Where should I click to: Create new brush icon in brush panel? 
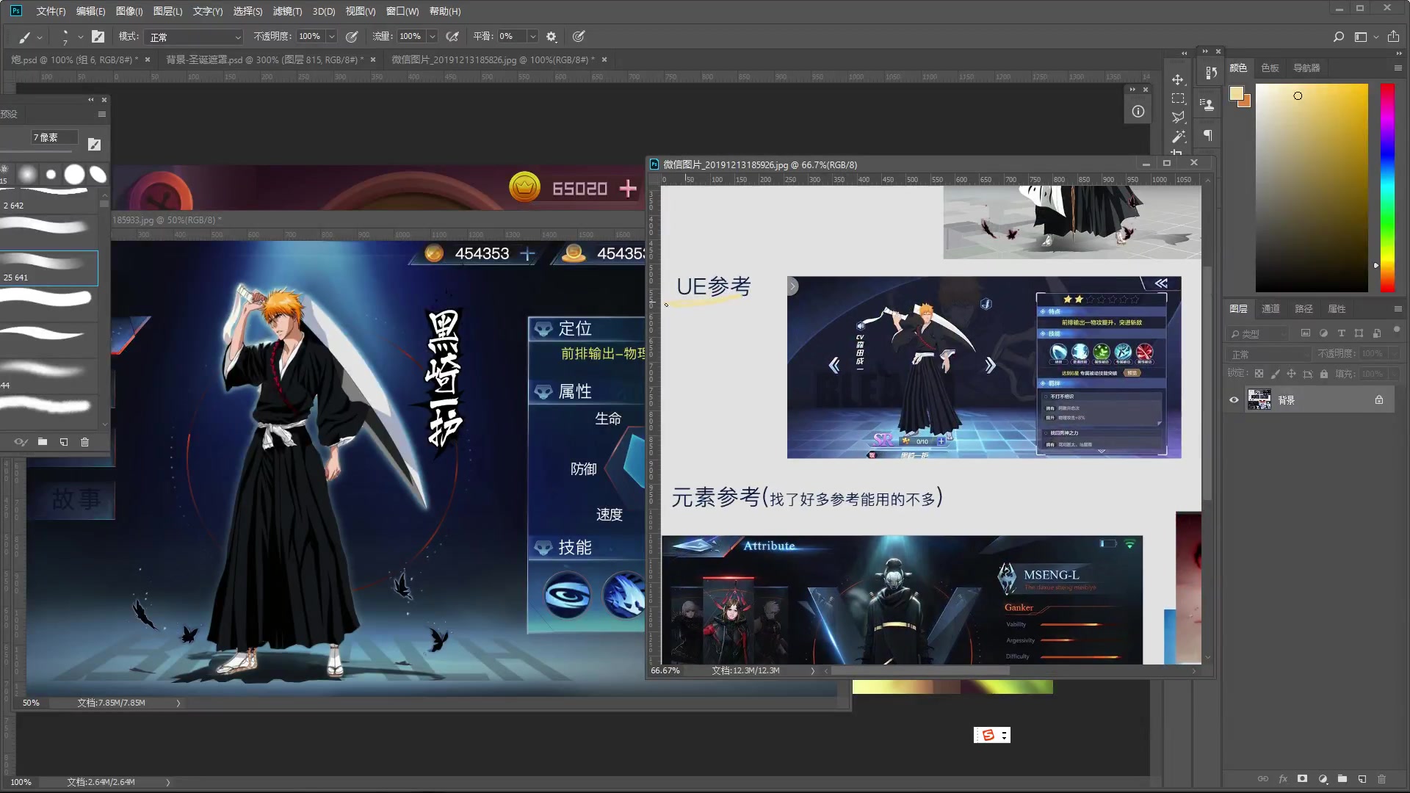click(x=64, y=442)
